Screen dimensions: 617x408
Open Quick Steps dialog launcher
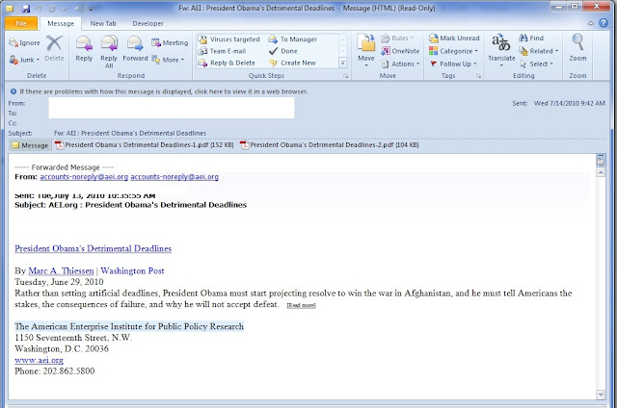coord(345,76)
